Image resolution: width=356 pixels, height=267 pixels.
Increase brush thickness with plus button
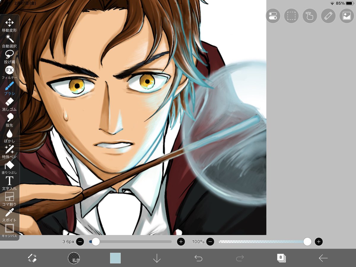pyautogui.click(x=181, y=241)
